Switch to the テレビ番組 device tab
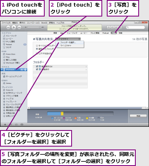 point(95,33)
